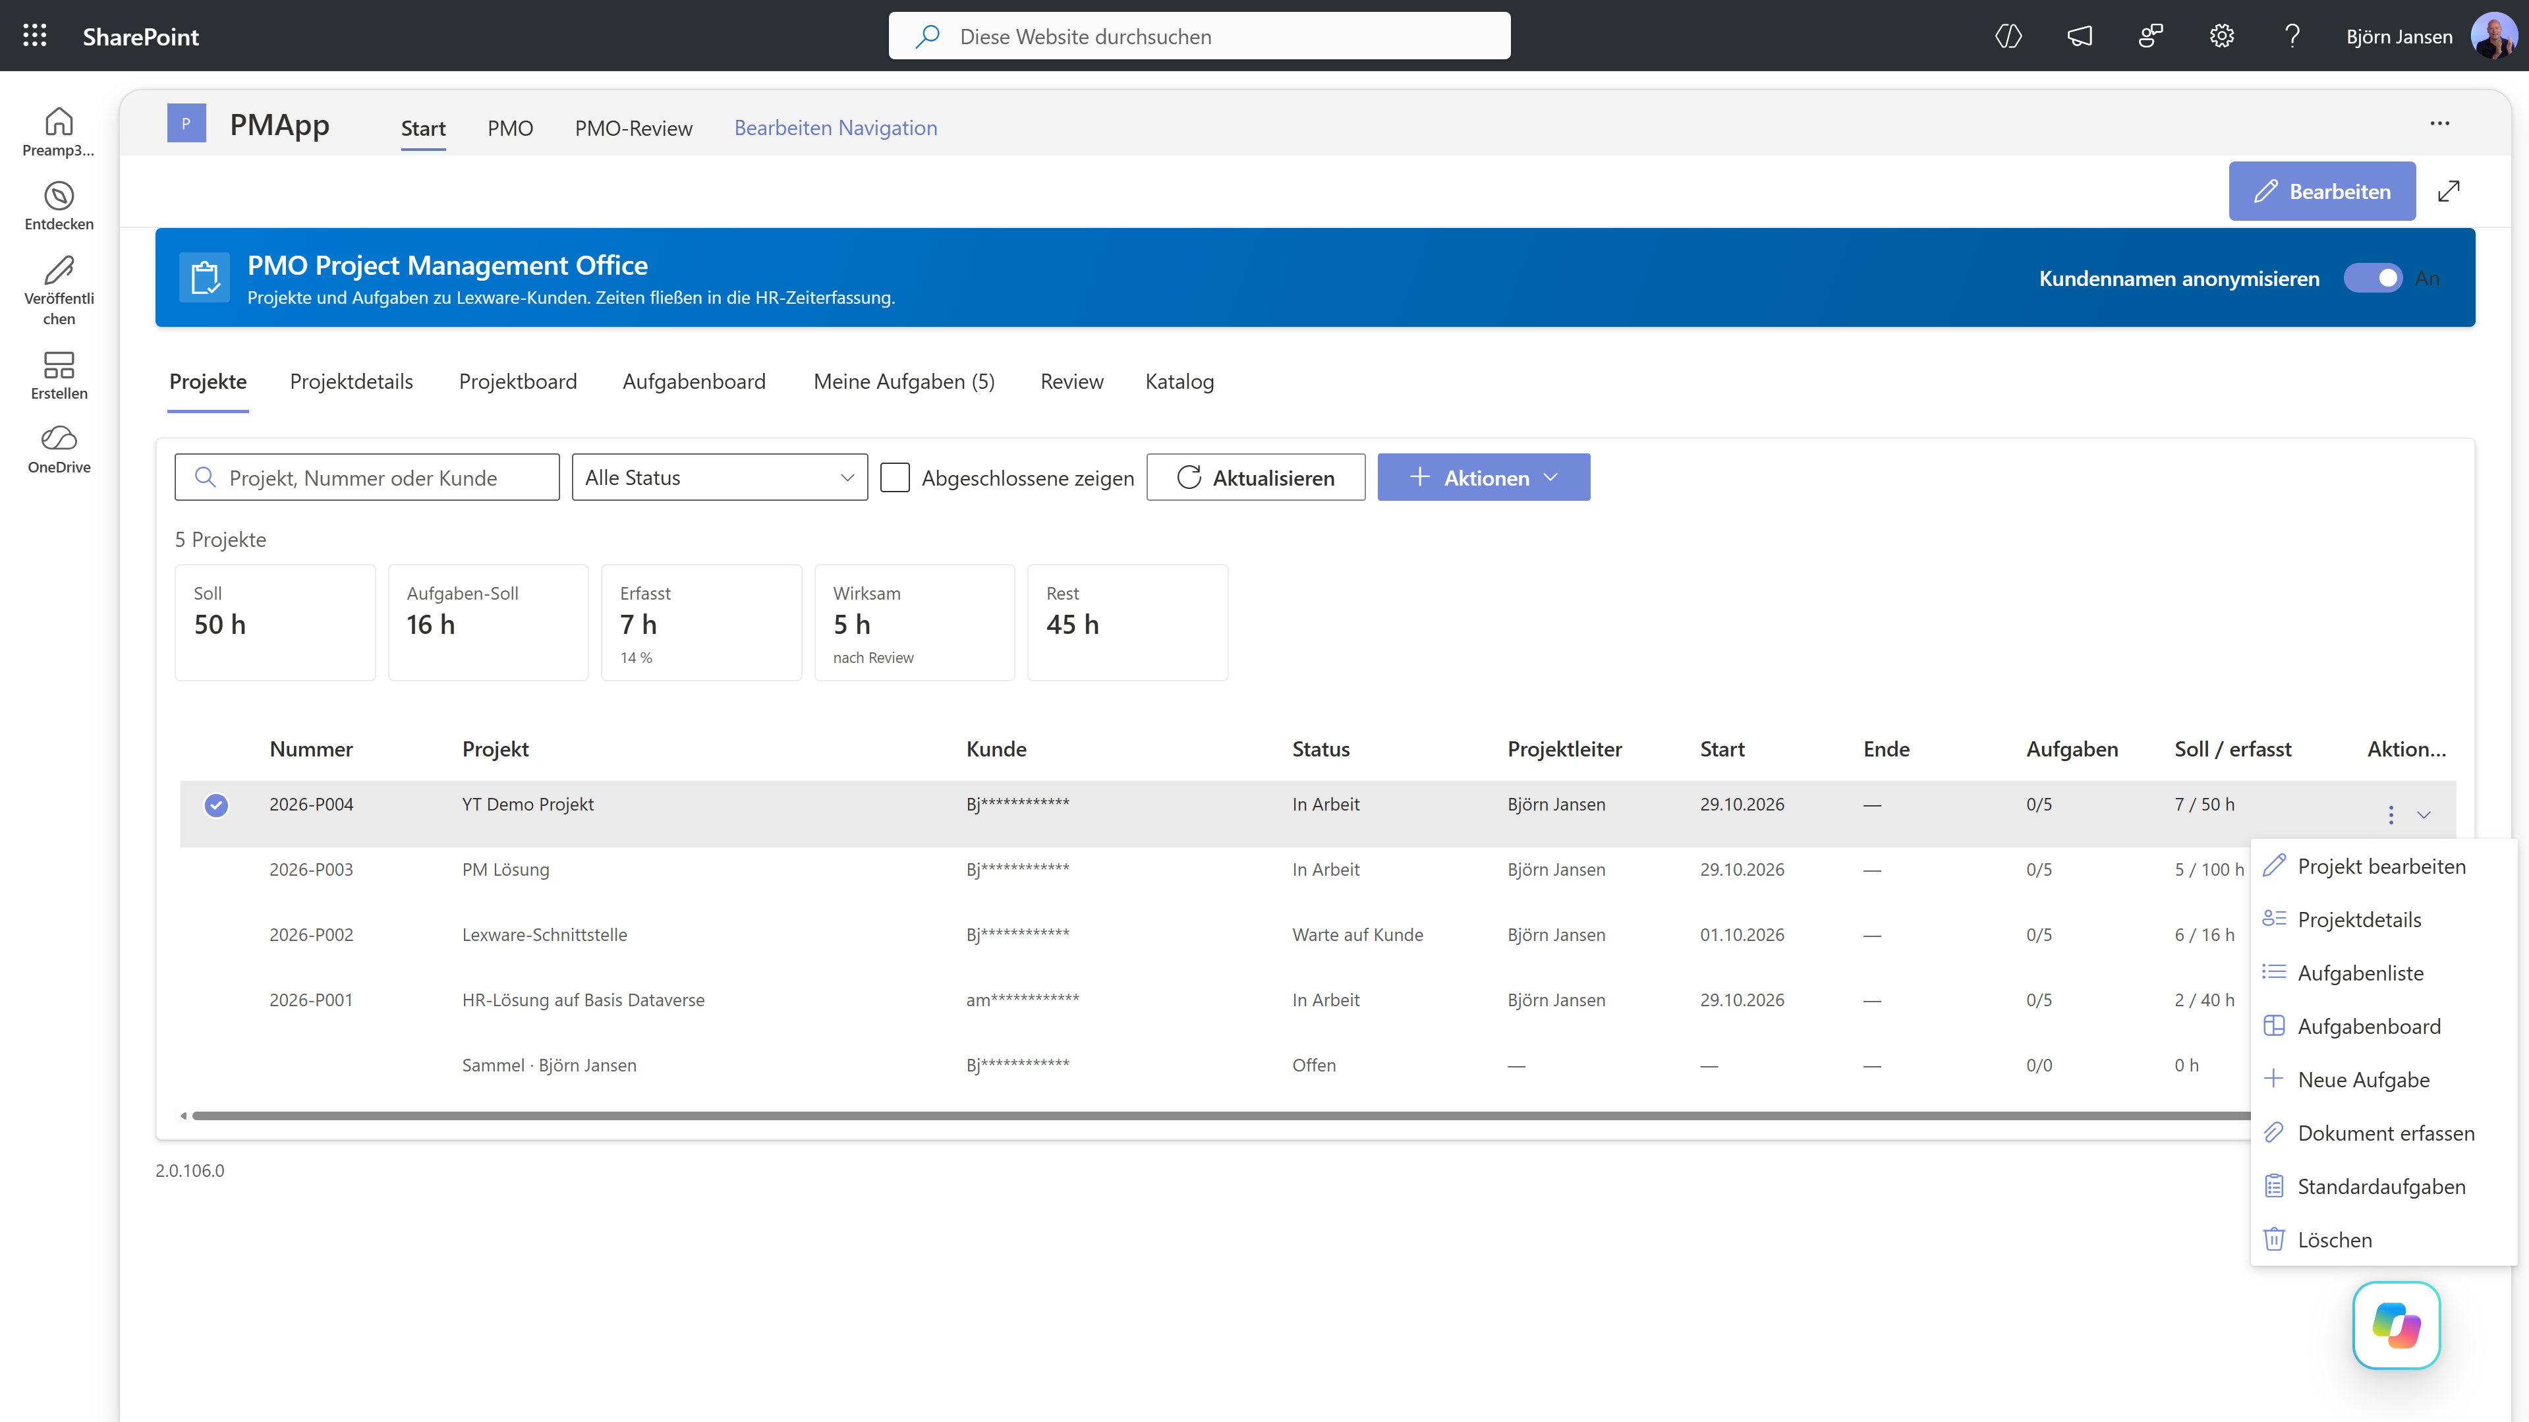Open the Katalog tab

click(1179, 381)
